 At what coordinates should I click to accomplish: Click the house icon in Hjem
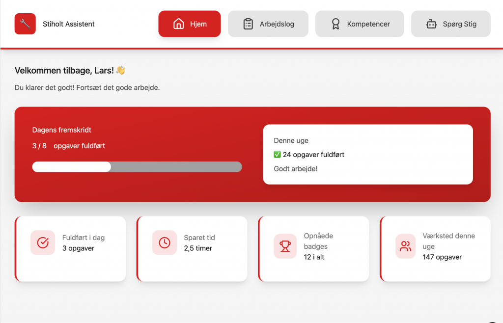[x=179, y=24]
